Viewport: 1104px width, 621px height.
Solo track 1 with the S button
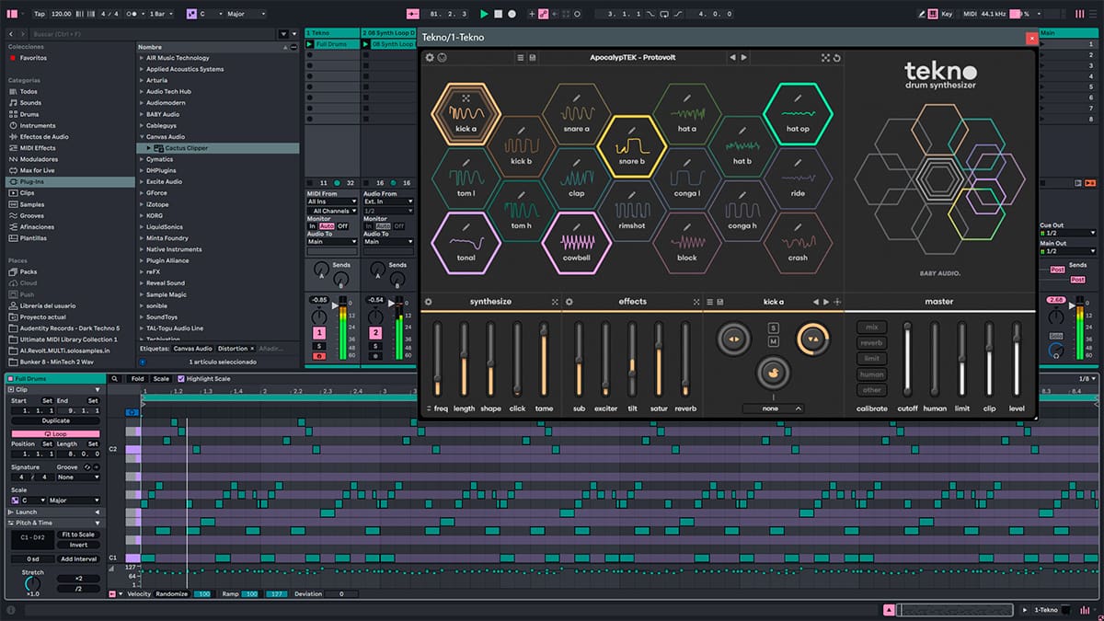coord(319,346)
